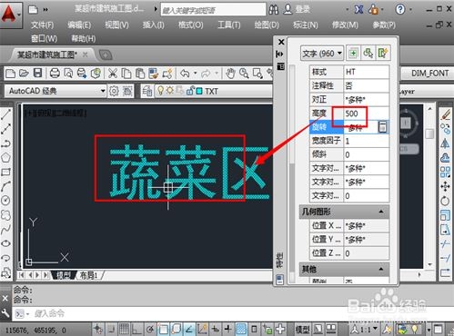This screenshot has width=454, height=336.
Task: Select the Spline draw tool
Action: click(6, 229)
